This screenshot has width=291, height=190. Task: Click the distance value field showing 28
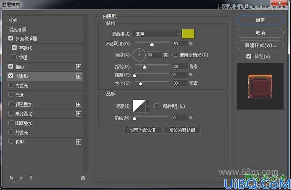pyautogui.click(x=180, y=66)
